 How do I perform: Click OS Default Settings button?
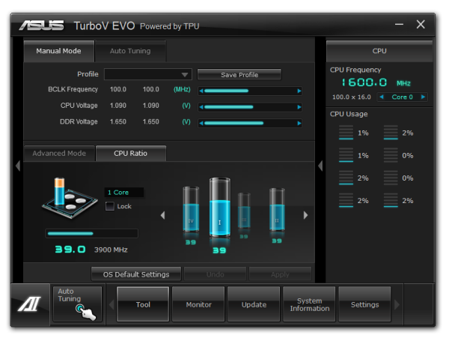(x=136, y=274)
